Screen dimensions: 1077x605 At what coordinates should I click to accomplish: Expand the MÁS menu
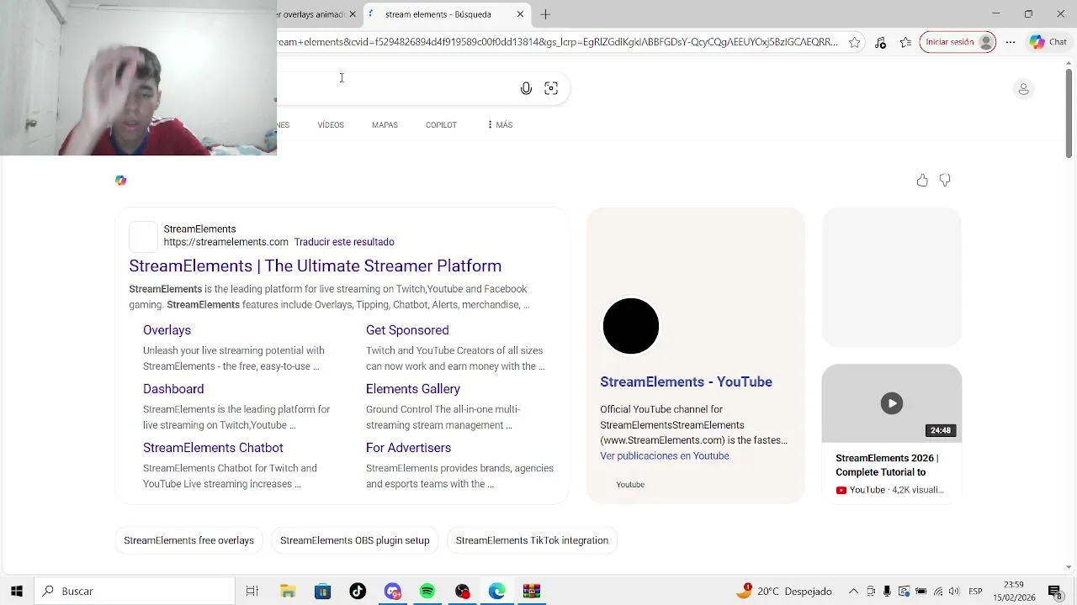500,125
